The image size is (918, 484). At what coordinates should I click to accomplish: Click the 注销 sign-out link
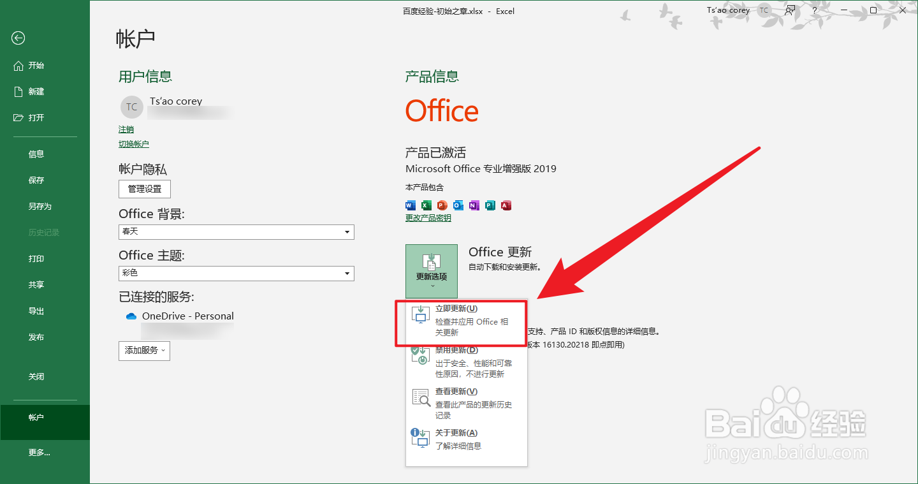click(126, 129)
